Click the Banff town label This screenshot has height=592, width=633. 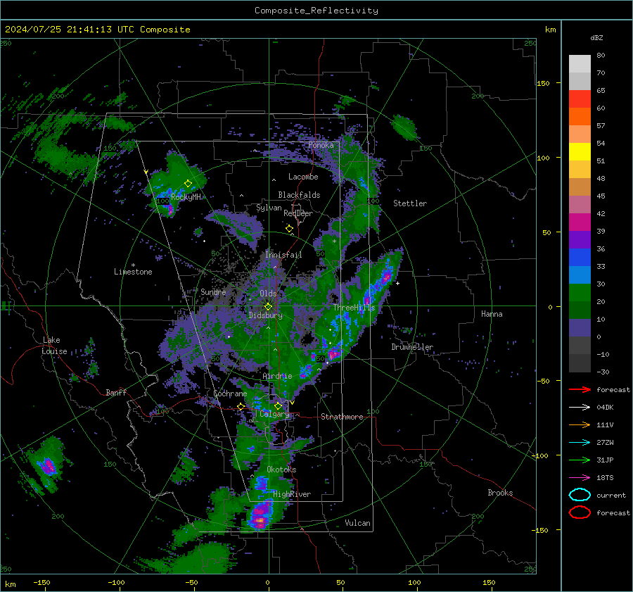pyautogui.click(x=116, y=392)
